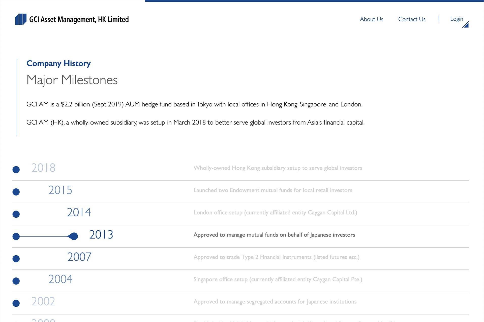
Task: Select the 2015 timeline dot
Action: [16, 192]
